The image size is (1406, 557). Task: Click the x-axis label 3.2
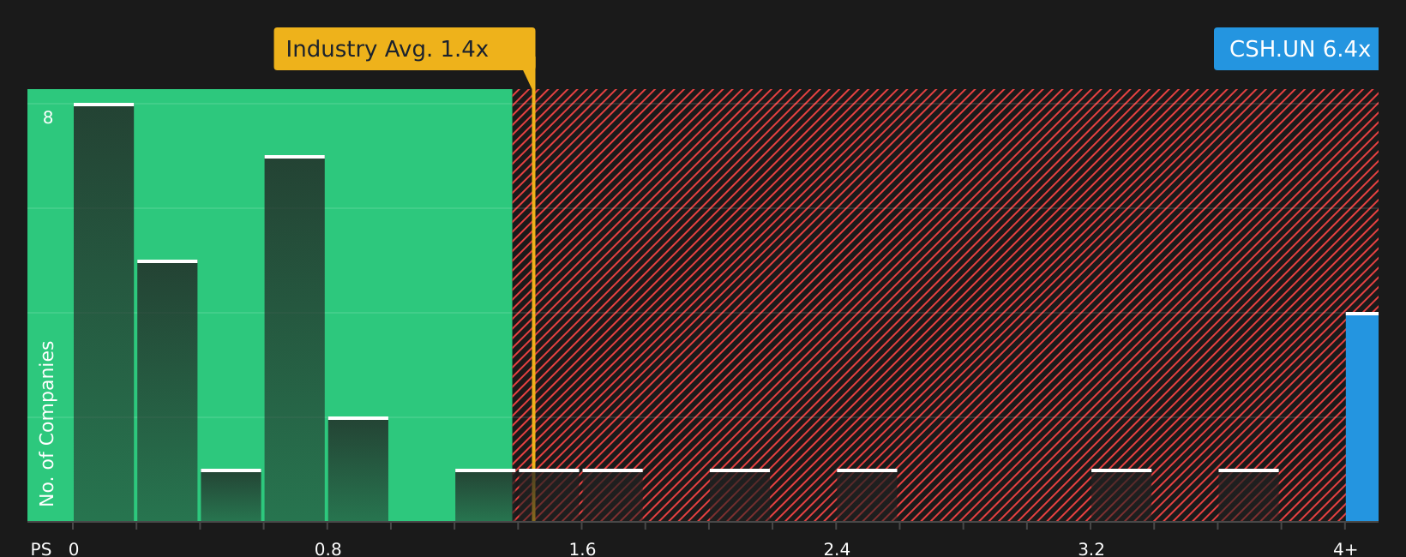[x=1091, y=549]
